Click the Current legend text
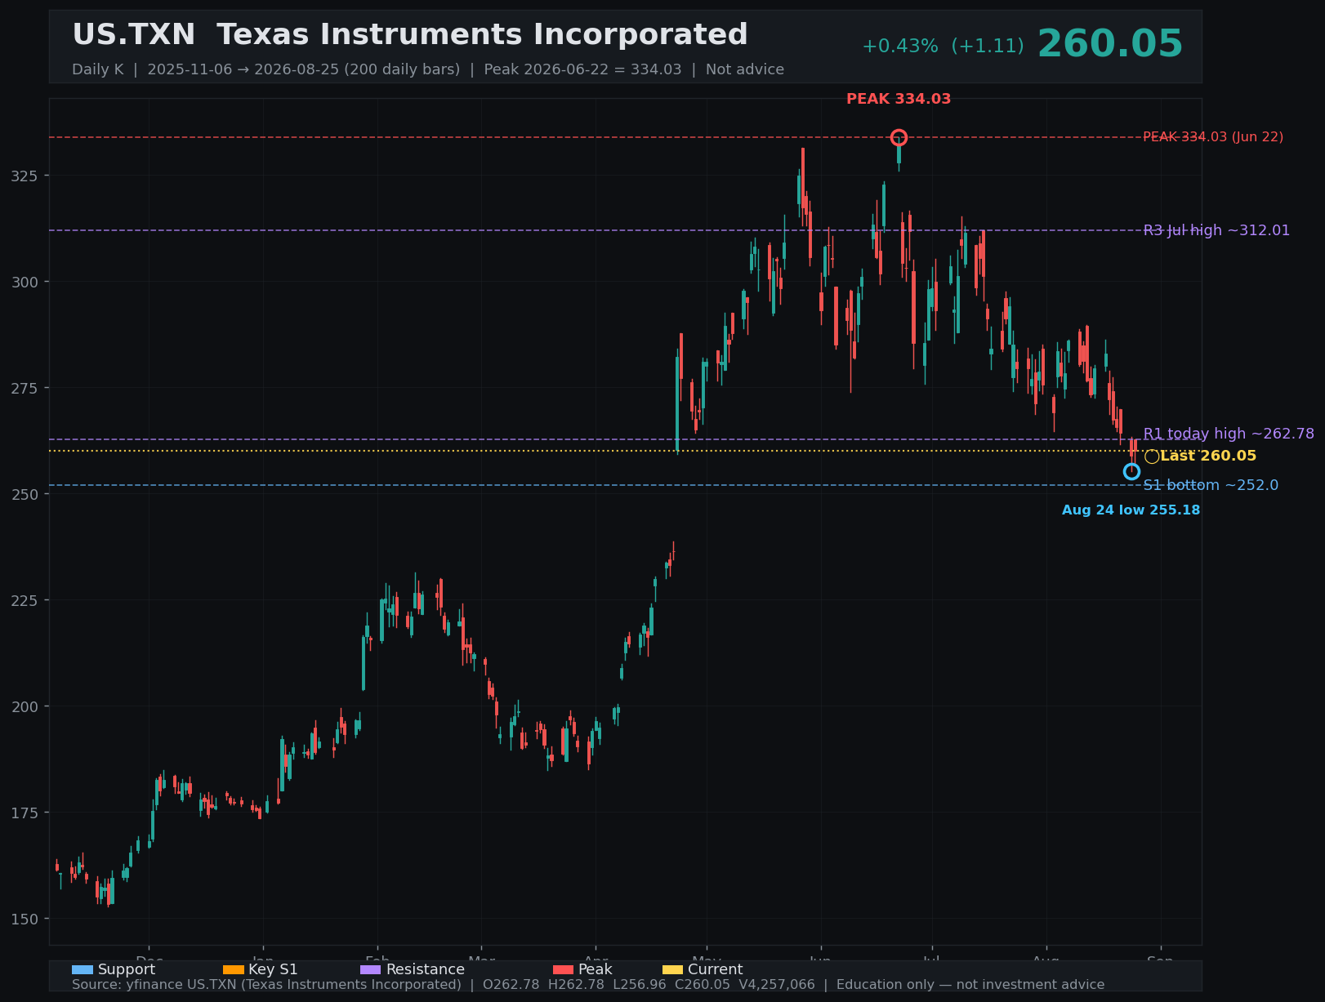 716,970
